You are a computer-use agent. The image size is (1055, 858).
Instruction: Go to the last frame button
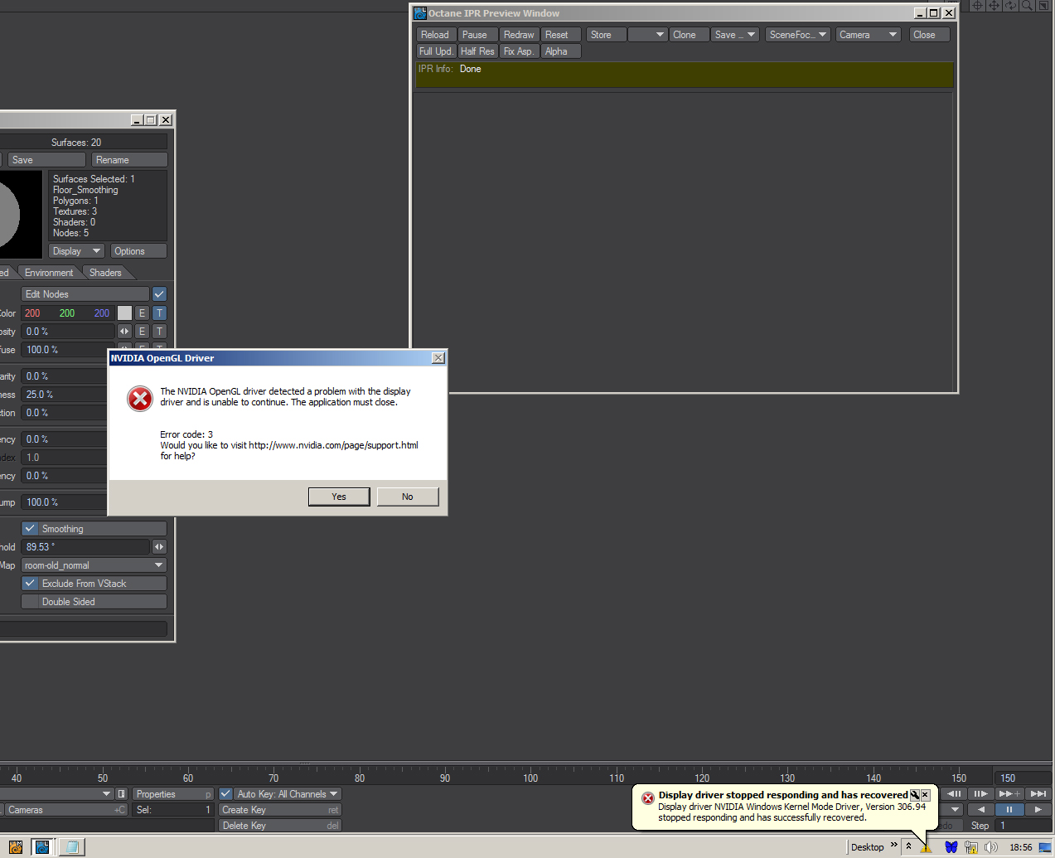[x=1038, y=793]
